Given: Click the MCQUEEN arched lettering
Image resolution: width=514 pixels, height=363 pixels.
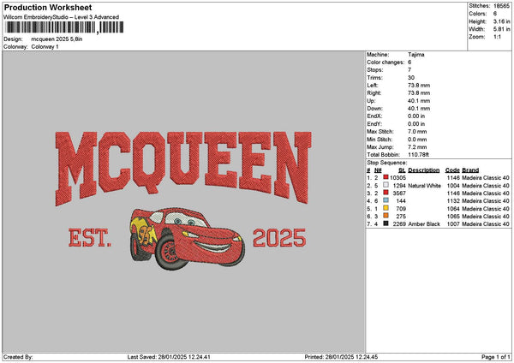Looking at the screenshot, I should click(x=183, y=168).
